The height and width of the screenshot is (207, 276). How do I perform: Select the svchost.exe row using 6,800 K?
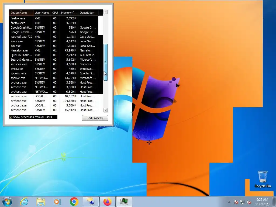click(x=56, y=92)
